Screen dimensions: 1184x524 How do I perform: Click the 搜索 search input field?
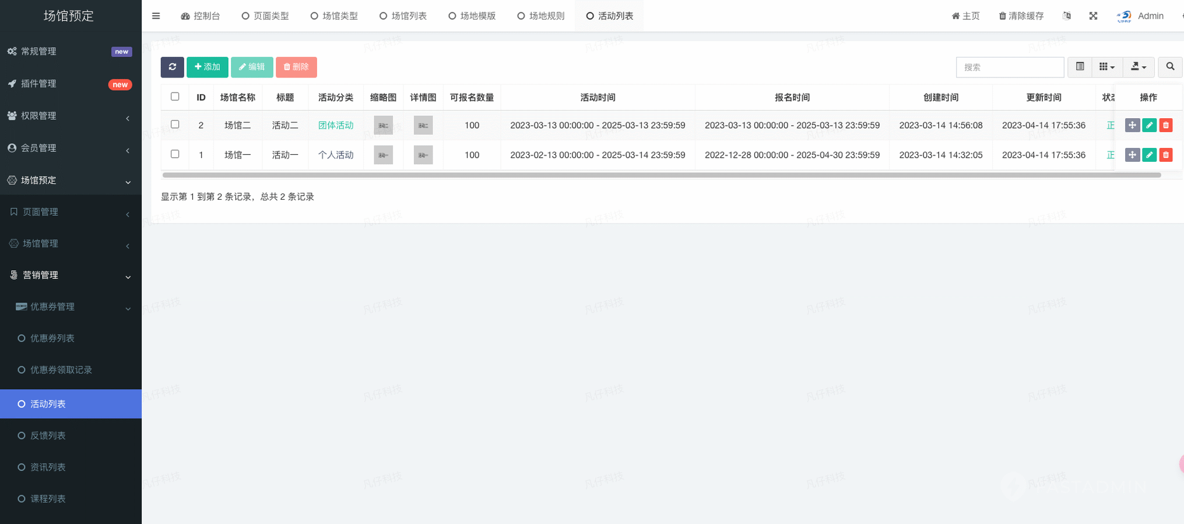click(x=1009, y=67)
